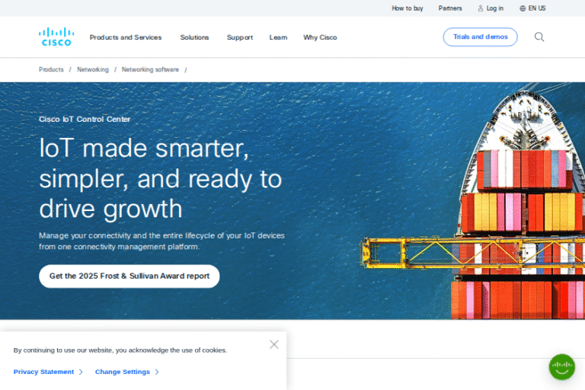Image resolution: width=585 pixels, height=390 pixels.
Task: Click chevron next to Change Settings
Action: click(x=157, y=372)
